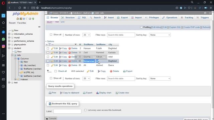This screenshot has width=214, height=120.
Task: Click Explain SQL link
Action: coord(175,27)
